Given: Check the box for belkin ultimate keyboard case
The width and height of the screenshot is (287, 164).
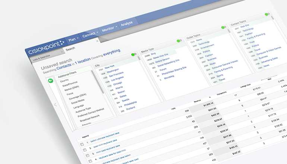Looking at the screenshot, I should [82, 144].
